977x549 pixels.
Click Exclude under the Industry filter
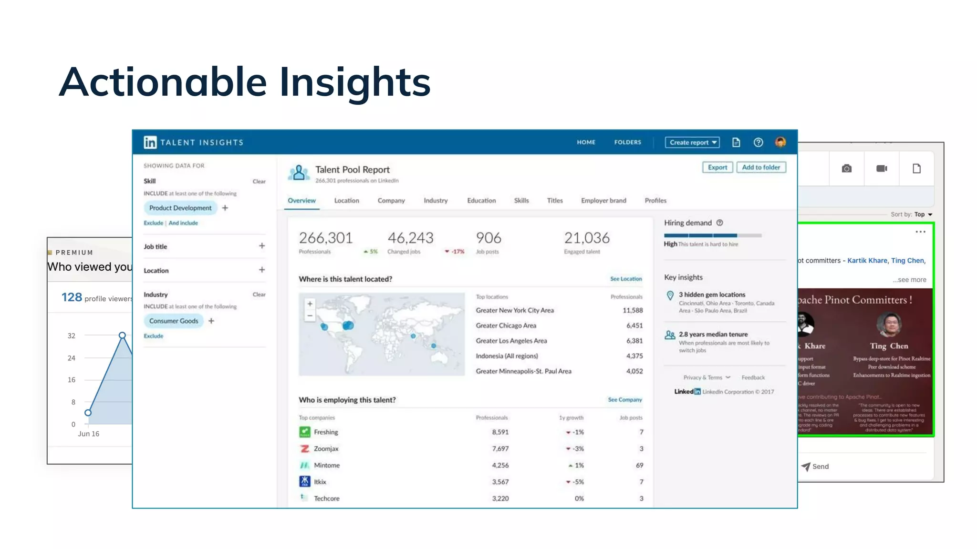click(x=153, y=336)
